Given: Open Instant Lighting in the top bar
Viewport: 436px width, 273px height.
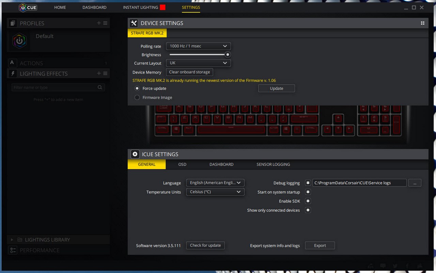Looking at the screenshot, I should [x=140, y=7].
